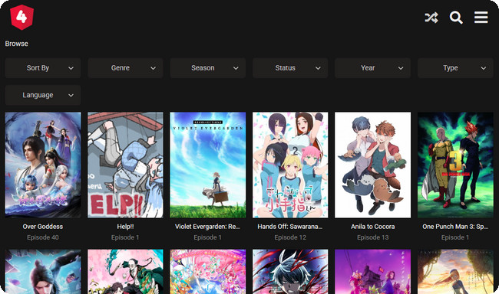Click the Over Goddess title link
499x294 pixels.
(x=43, y=227)
